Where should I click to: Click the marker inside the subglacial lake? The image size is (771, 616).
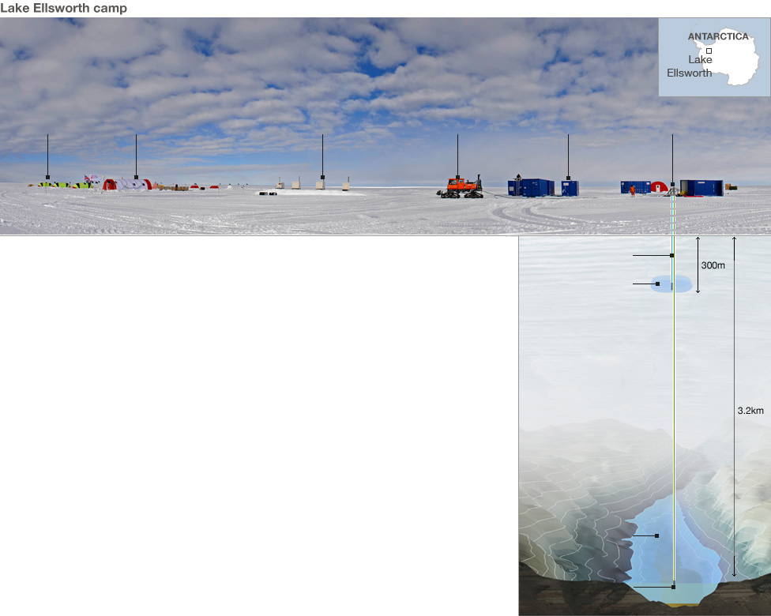[657, 536]
